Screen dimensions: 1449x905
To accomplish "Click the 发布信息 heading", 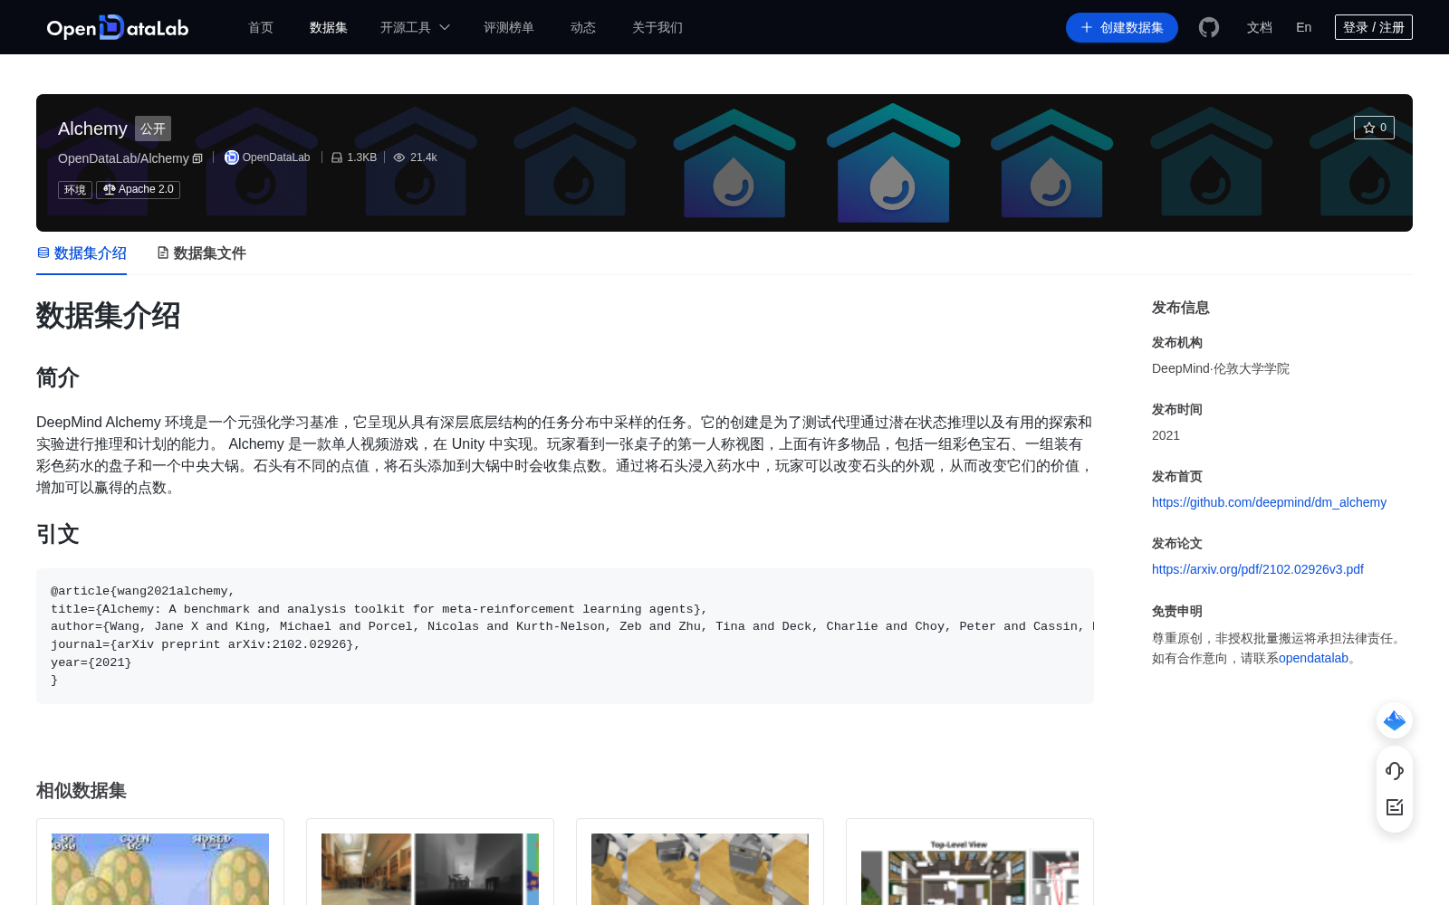I will [1181, 308].
